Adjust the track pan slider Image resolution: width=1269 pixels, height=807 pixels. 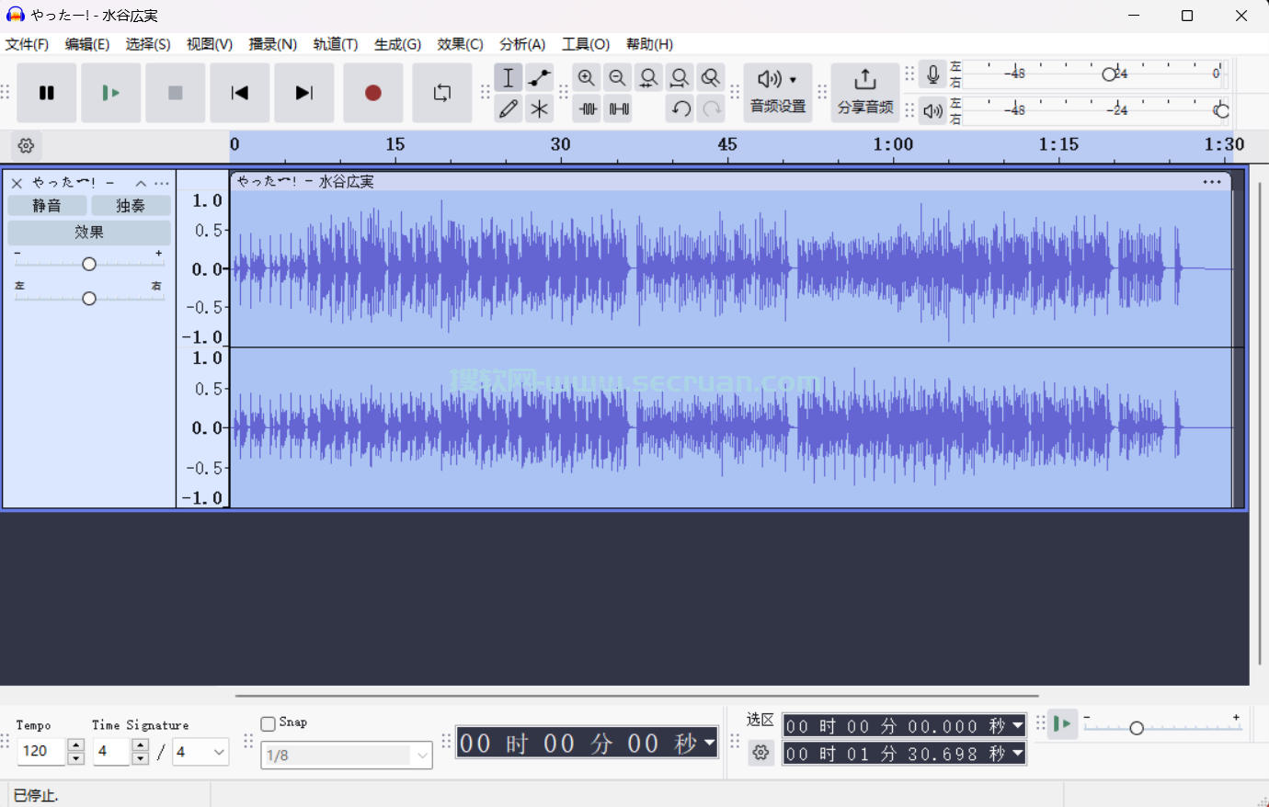[89, 299]
